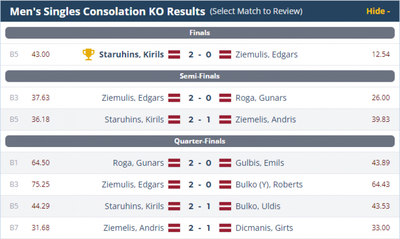The width and height of the screenshot is (400, 239).
Task: Click the 75.25 average in the B3 quarter-final
Action: tap(40, 184)
